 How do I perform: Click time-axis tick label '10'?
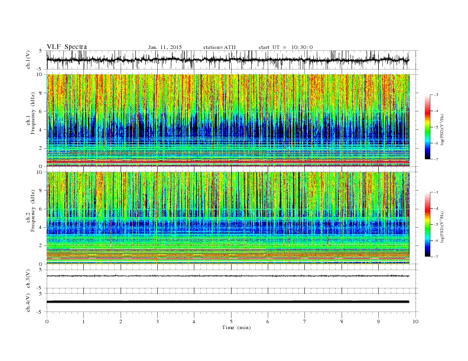click(415, 321)
